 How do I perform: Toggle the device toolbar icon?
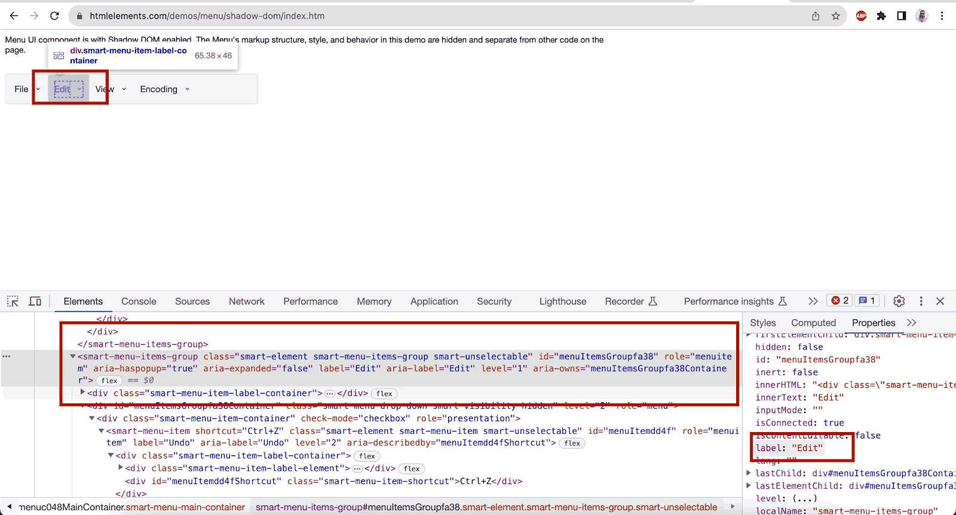click(x=35, y=301)
